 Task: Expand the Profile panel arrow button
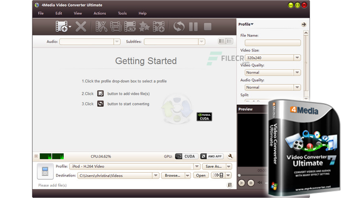(x=304, y=25)
